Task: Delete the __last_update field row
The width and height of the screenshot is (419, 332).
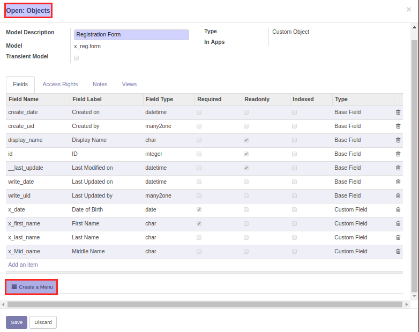Action: pyautogui.click(x=398, y=168)
